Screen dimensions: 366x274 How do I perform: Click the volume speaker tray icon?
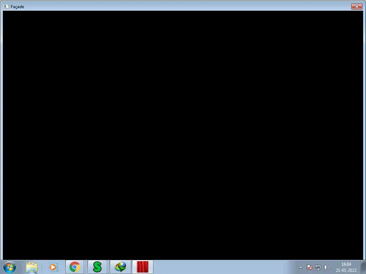coord(327,267)
